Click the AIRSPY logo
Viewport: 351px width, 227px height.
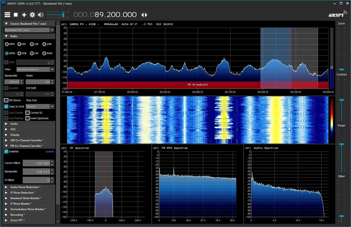[337, 14]
